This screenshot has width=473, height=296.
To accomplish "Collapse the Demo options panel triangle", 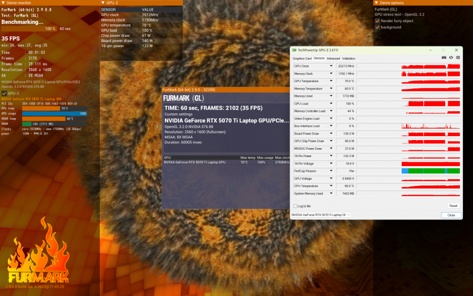I will coord(376,3).
